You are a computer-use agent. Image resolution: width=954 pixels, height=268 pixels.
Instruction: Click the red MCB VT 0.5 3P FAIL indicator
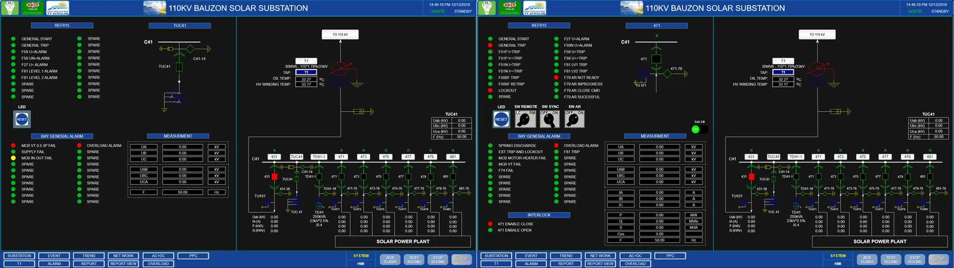13,145
